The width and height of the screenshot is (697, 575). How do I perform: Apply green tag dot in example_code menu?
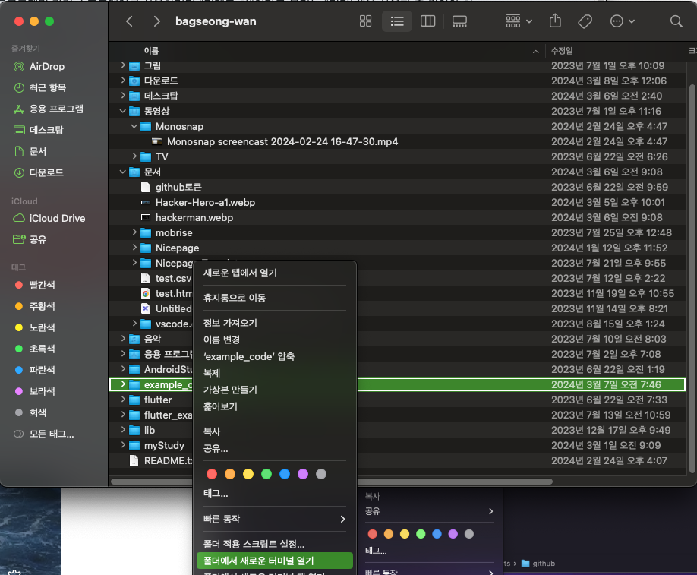pos(266,474)
